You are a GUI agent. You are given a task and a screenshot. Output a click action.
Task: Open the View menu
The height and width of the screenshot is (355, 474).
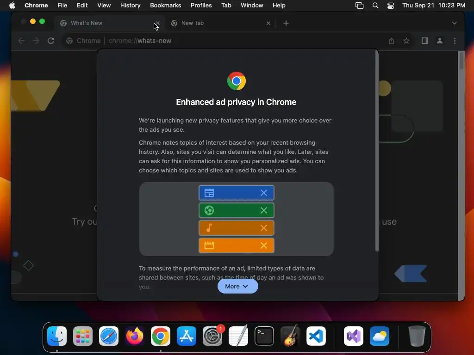[104, 6]
